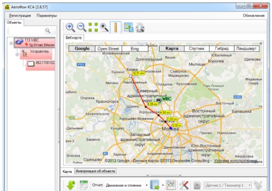The height and width of the screenshot is (191, 272).
Task: Click the white route endpoint near Химки
Action: tap(131, 76)
